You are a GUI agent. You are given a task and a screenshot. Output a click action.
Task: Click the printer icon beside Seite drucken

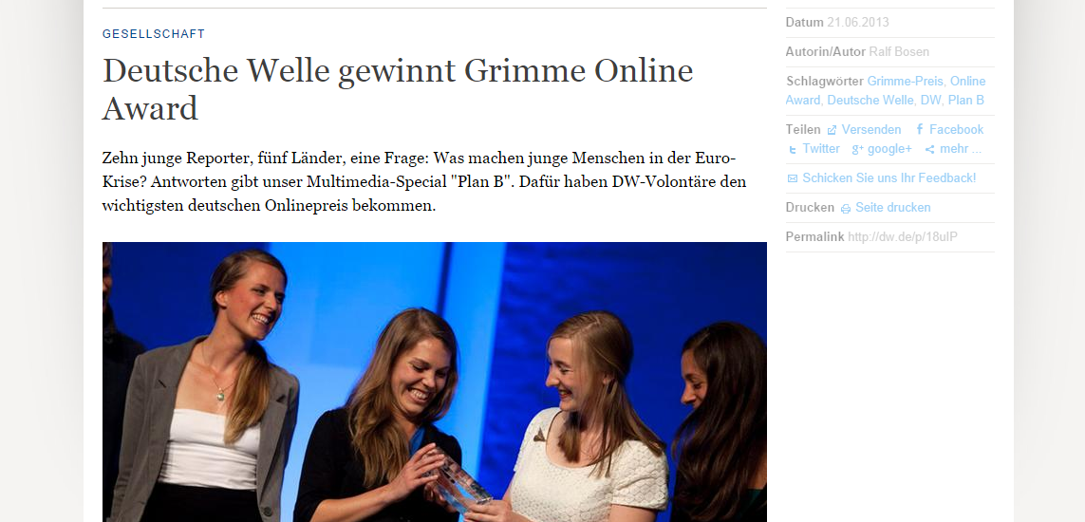(x=846, y=208)
